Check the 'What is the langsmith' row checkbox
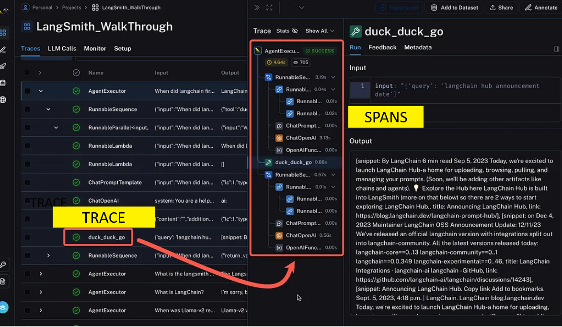 pyautogui.click(x=27, y=274)
